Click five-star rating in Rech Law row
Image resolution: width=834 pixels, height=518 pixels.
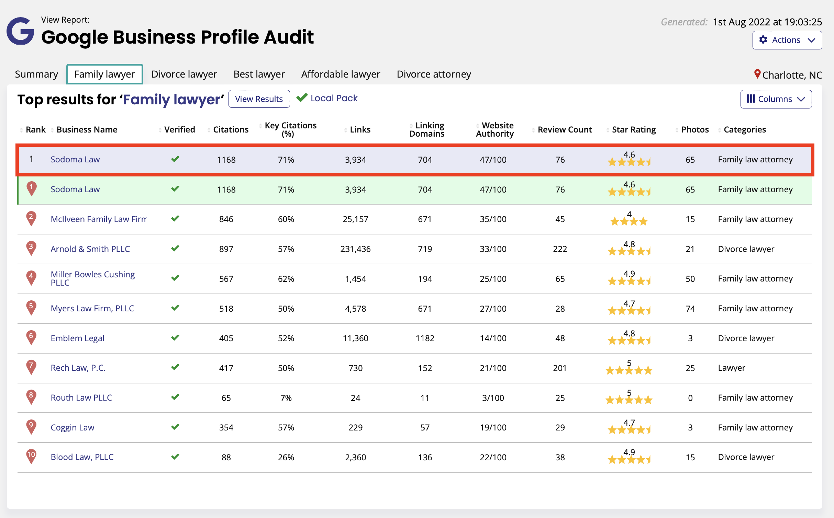click(629, 370)
